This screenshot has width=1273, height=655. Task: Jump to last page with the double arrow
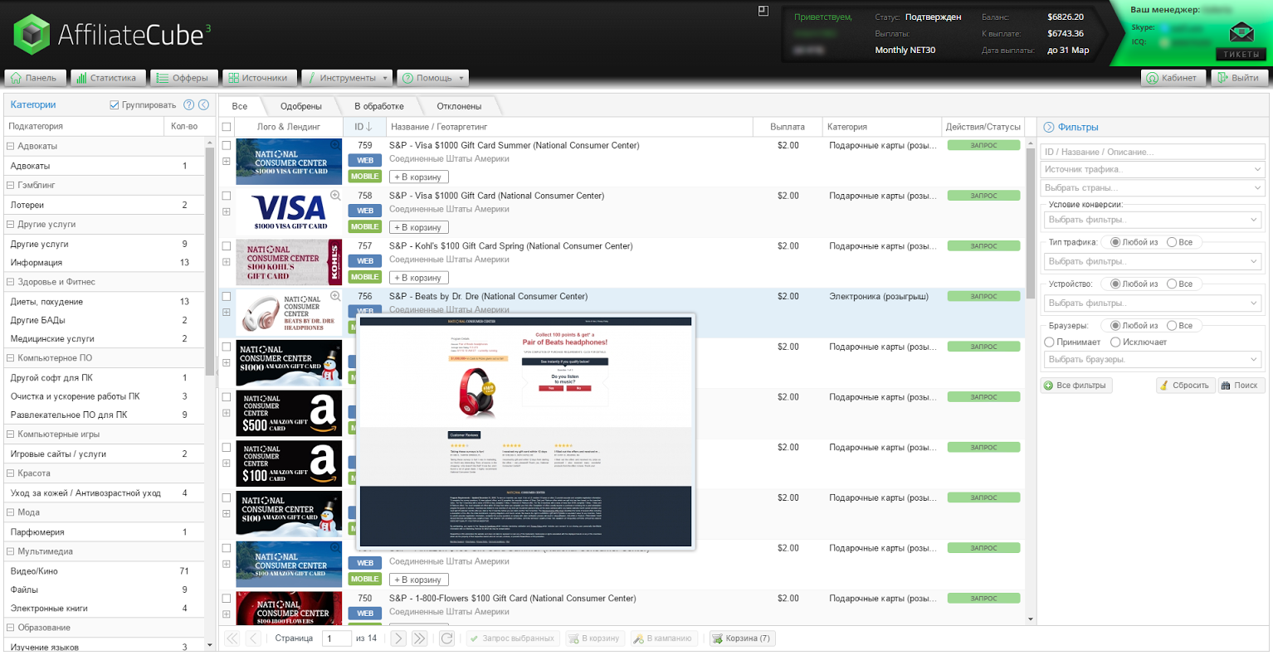(420, 638)
